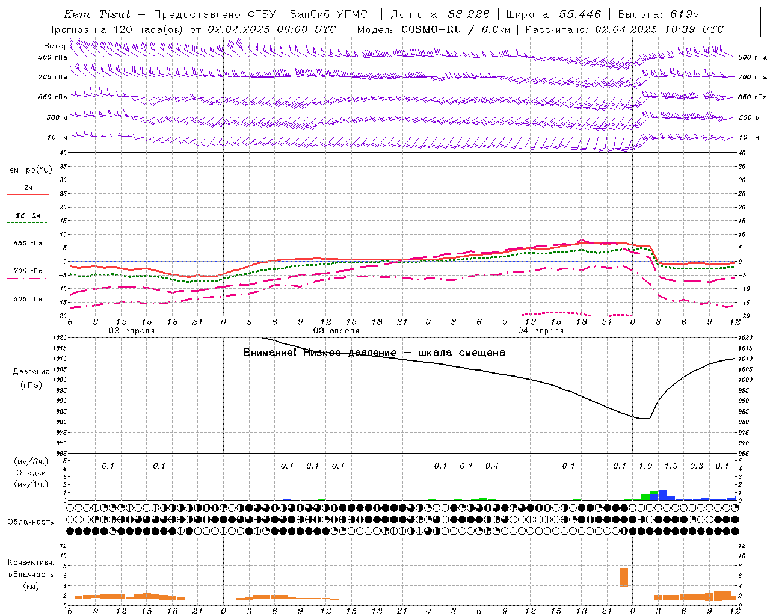The image size is (770, 616).
Task: Click the date label 03 апреля
Action: click(336, 331)
